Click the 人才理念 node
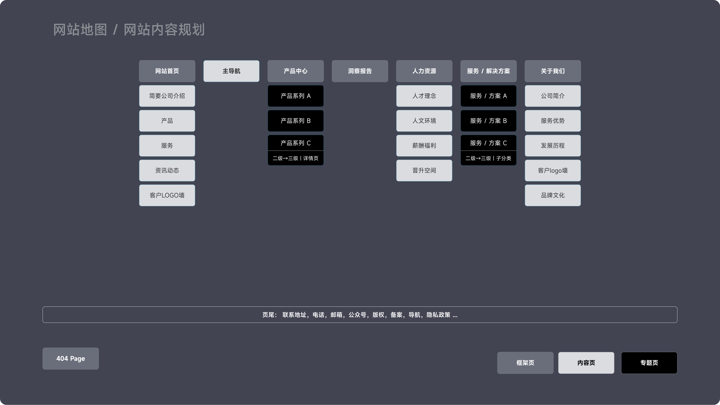 [x=424, y=96]
